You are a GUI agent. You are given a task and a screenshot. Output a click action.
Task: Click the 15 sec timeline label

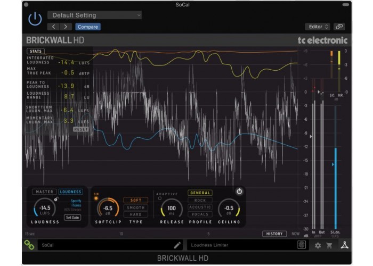point(30,234)
